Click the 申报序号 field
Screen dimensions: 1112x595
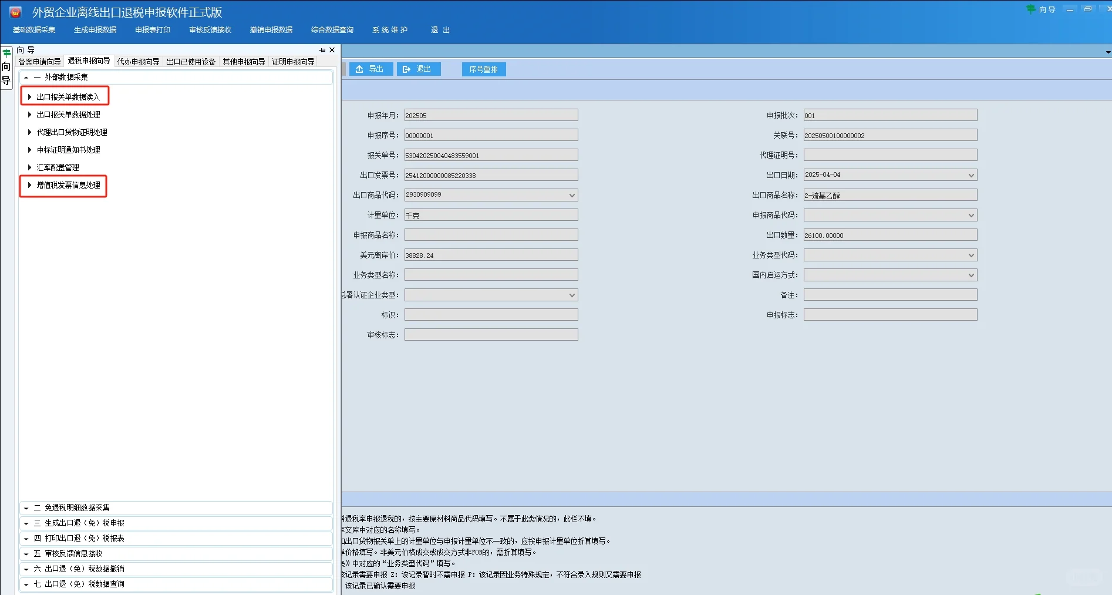click(x=491, y=135)
